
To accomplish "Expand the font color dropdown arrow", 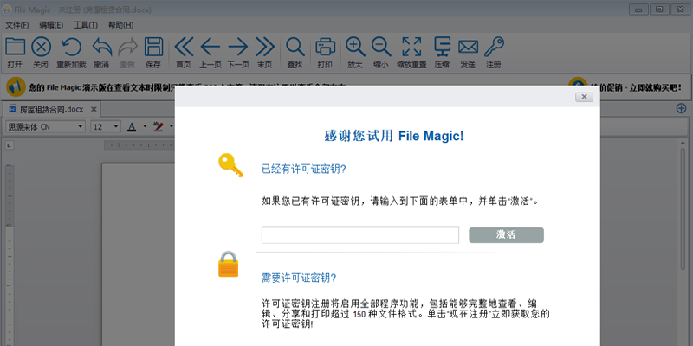I will click(x=145, y=127).
